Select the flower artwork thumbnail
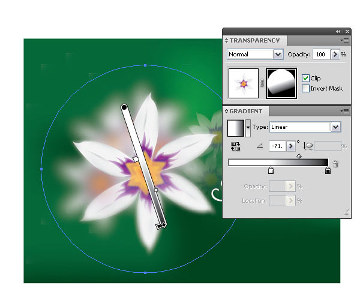The height and width of the screenshot is (292, 360). (244, 83)
